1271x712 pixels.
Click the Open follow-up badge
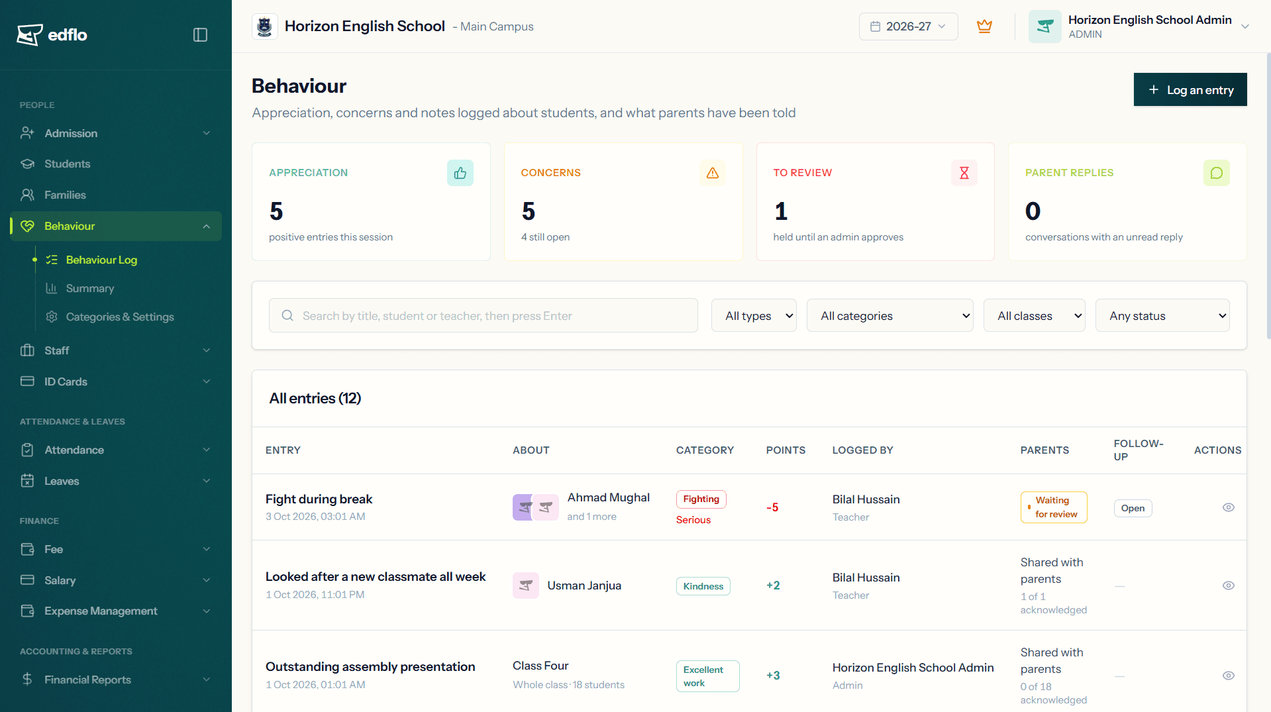[x=1133, y=508]
